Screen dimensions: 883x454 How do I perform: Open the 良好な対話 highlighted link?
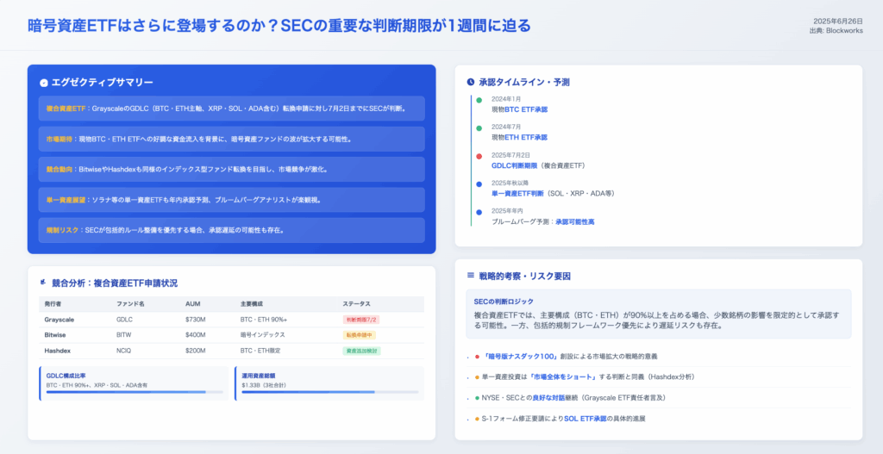pyautogui.click(x=548, y=398)
